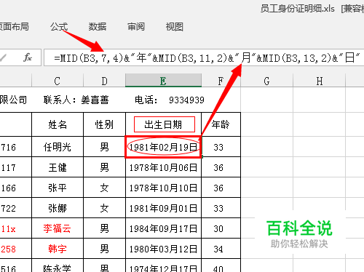Open the 审阅 ribbon tab
This screenshot has height=272, width=364.
[x=136, y=27]
